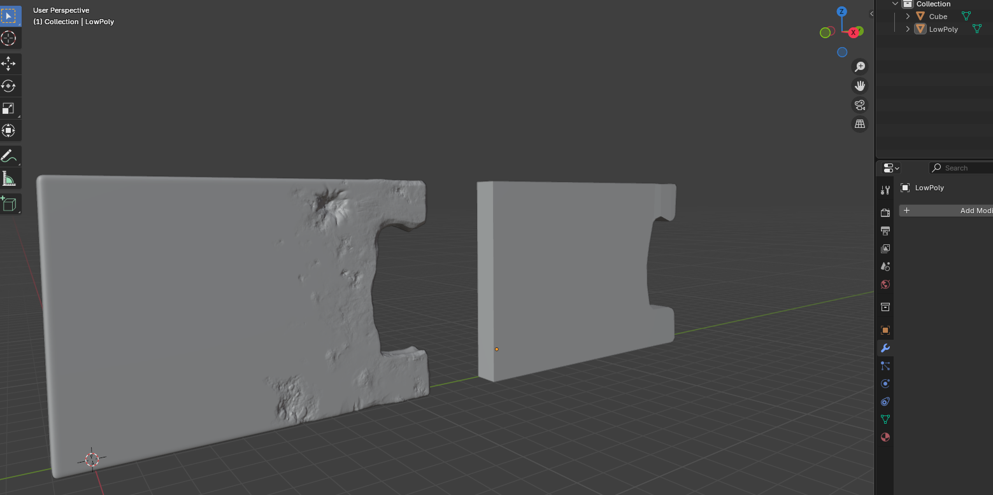Image resolution: width=993 pixels, height=495 pixels.
Task: Open the World properties tab
Action: [885, 284]
